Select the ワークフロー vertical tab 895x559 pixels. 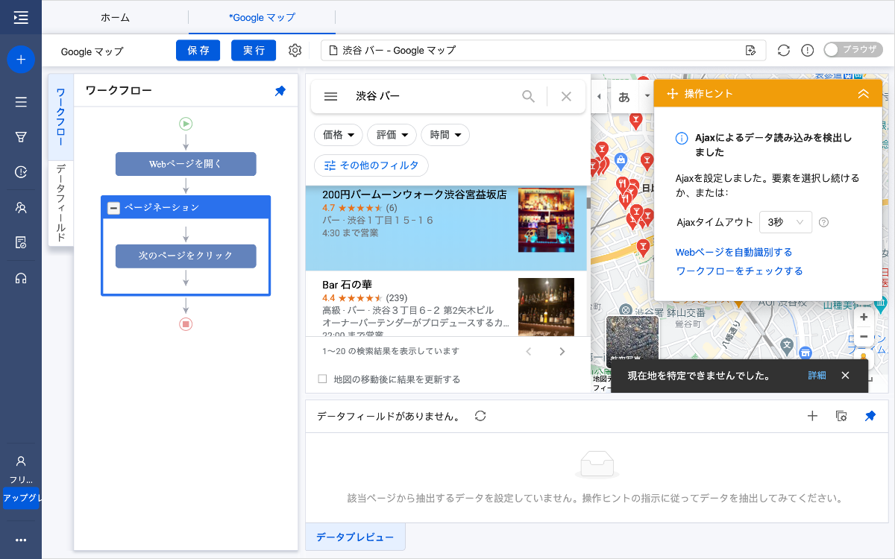(61, 116)
